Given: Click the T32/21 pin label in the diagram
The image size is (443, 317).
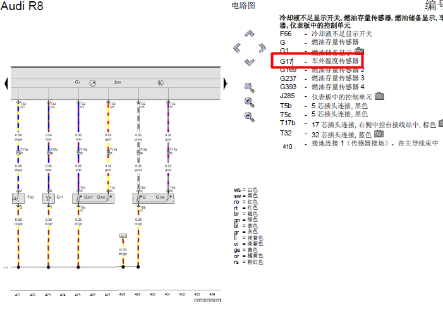Looking at the screenshot, I should click(23, 105).
